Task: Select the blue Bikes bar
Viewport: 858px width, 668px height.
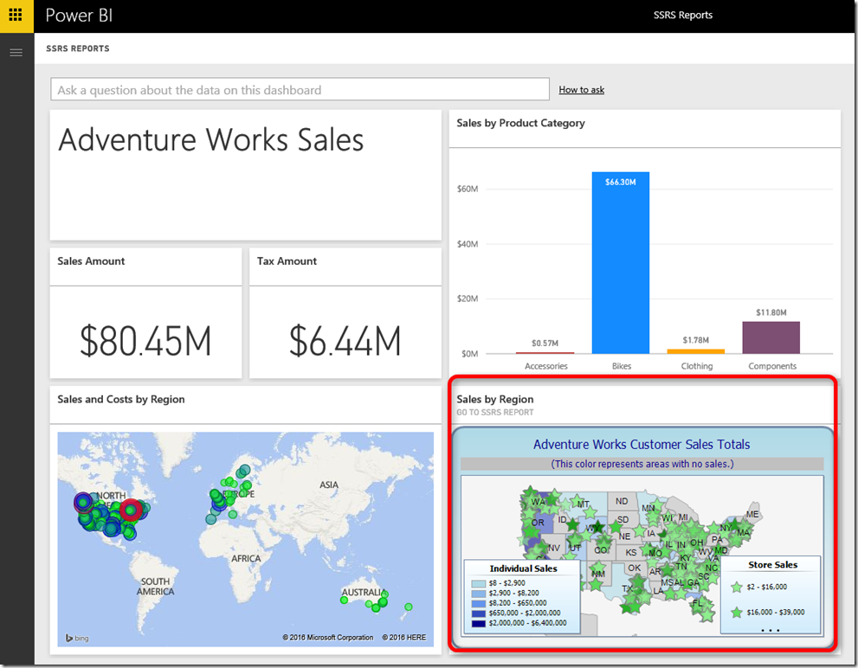Action: tap(621, 262)
